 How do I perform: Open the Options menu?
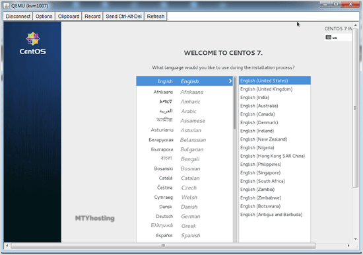pos(44,17)
